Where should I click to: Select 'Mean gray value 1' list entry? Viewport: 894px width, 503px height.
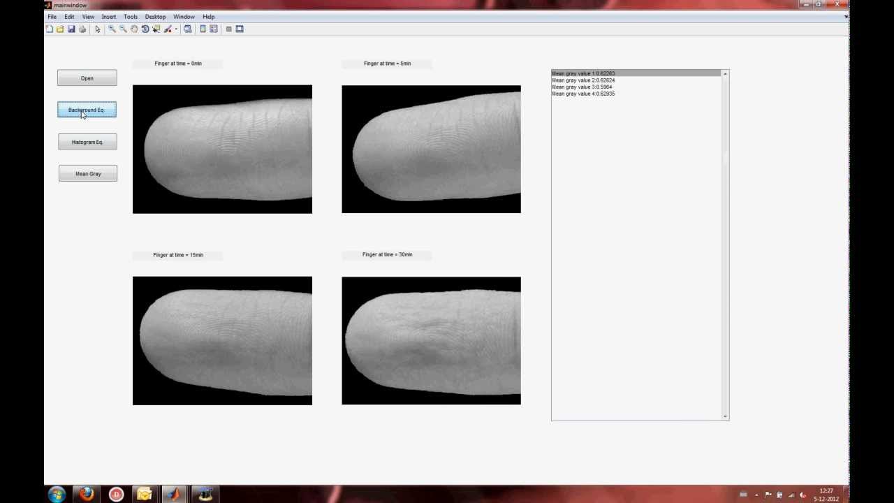click(x=636, y=73)
